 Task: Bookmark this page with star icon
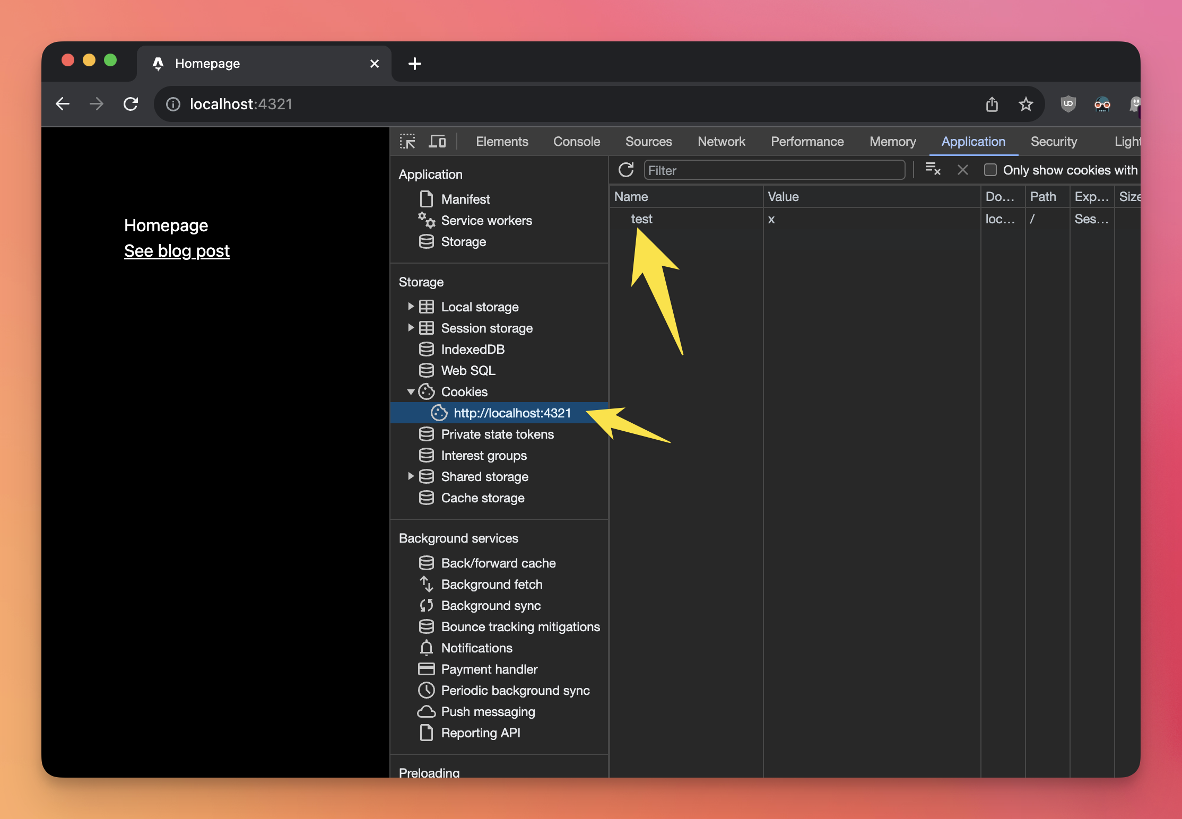1025,104
